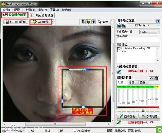Screen dimensions: 162x133
Task: Increase zoom with the 100% stepper
Action: coord(112,21)
